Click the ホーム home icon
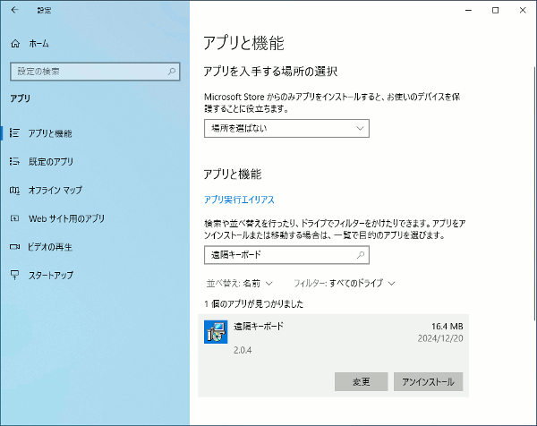This screenshot has width=537, height=426. tap(14, 43)
